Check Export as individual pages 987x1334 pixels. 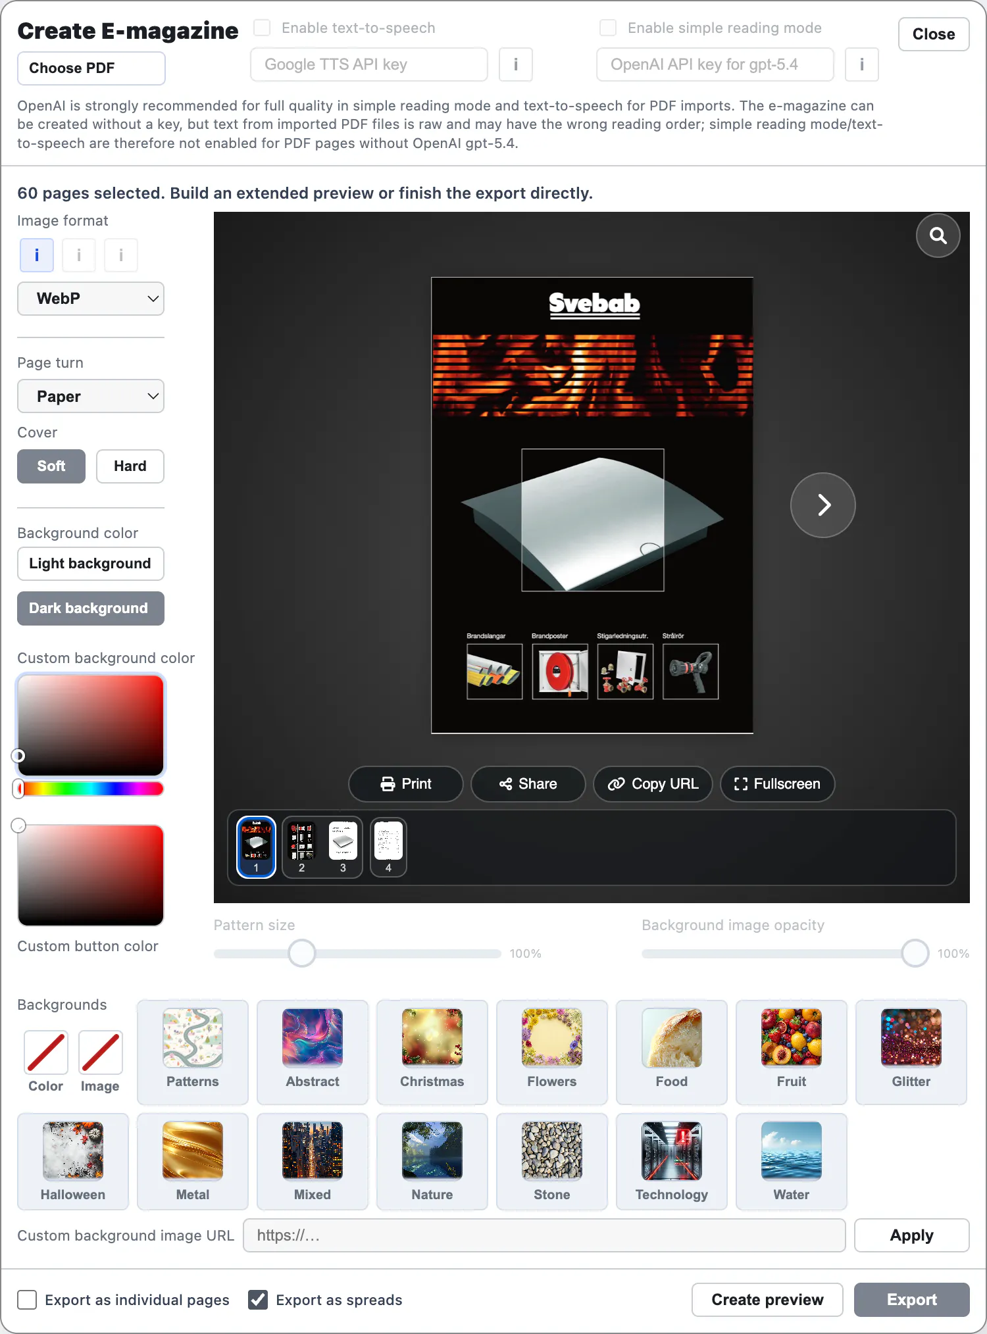pos(27,1300)
